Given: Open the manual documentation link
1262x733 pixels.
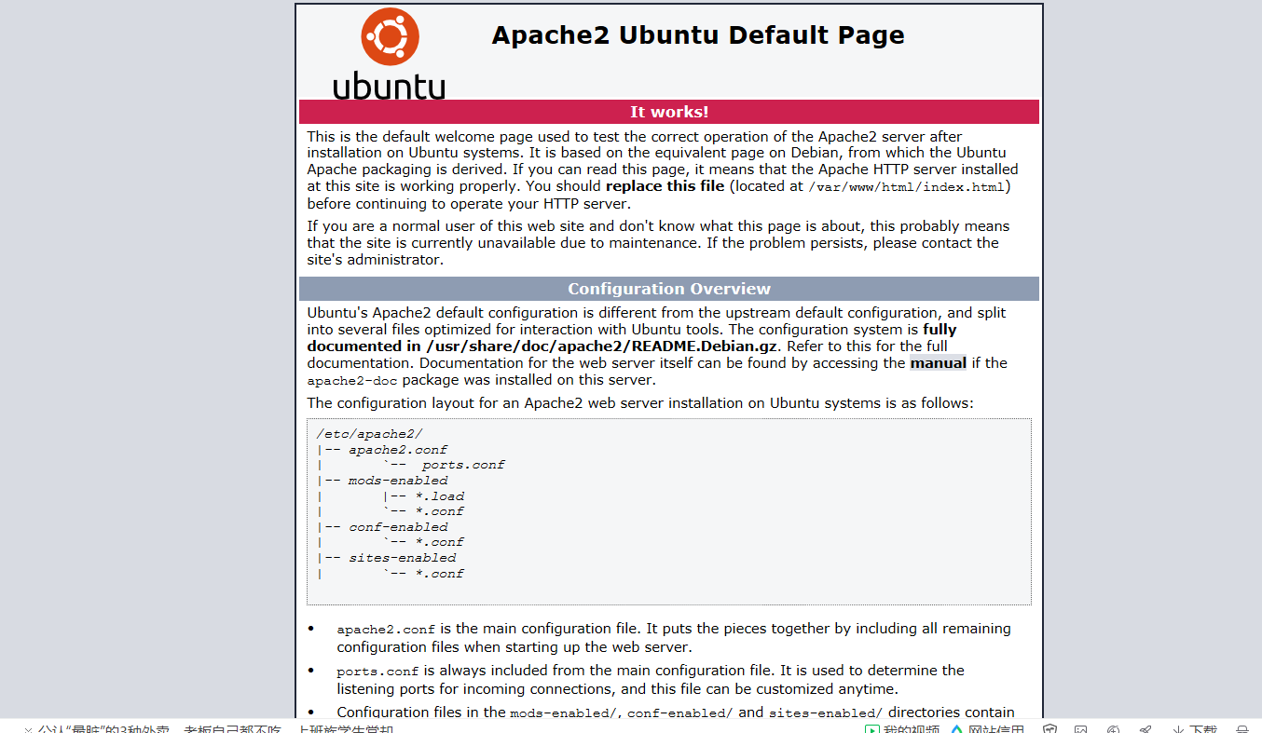Looking at the screenshot, I should 938,363.
